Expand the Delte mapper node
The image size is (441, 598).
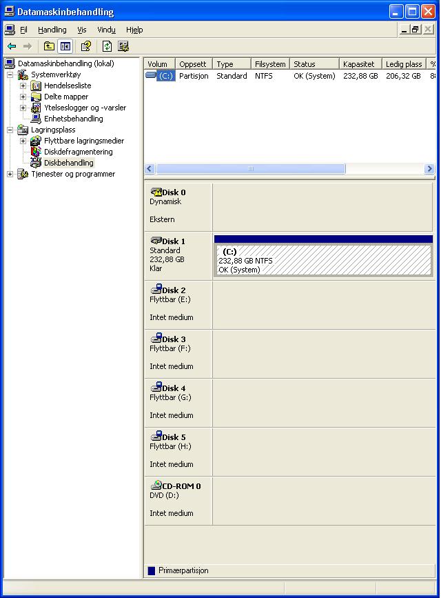pyautogui.click(x=23, y=97)
